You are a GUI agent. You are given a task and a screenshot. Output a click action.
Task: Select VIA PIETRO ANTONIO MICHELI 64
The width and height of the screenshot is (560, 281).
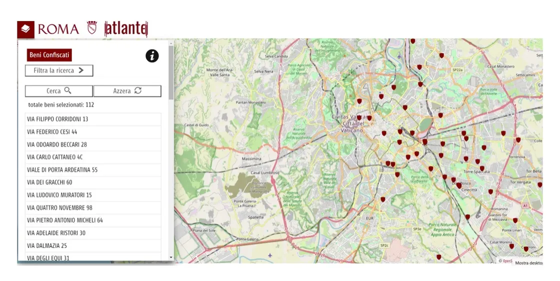(x=93, y=220)
